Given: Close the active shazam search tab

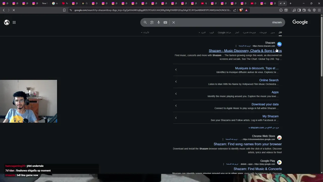Looking at the screenshot, I should click(284, 3).
